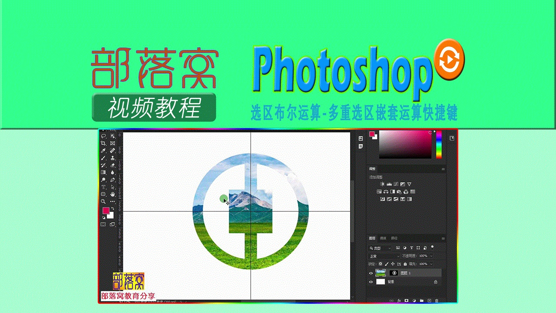Select the Clone Stamp tool
This screenshot has width=556, height=313.
(x=113, y=158)
